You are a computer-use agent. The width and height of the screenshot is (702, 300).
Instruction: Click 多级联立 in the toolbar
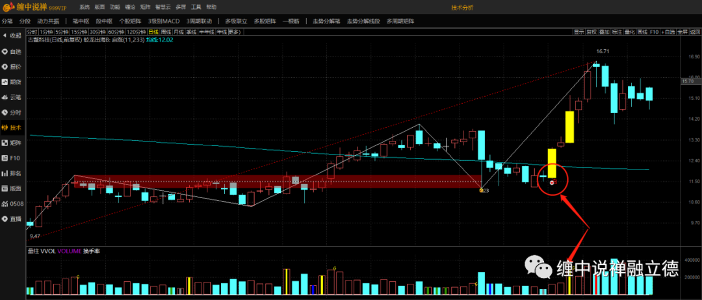(x=237, y=21)
